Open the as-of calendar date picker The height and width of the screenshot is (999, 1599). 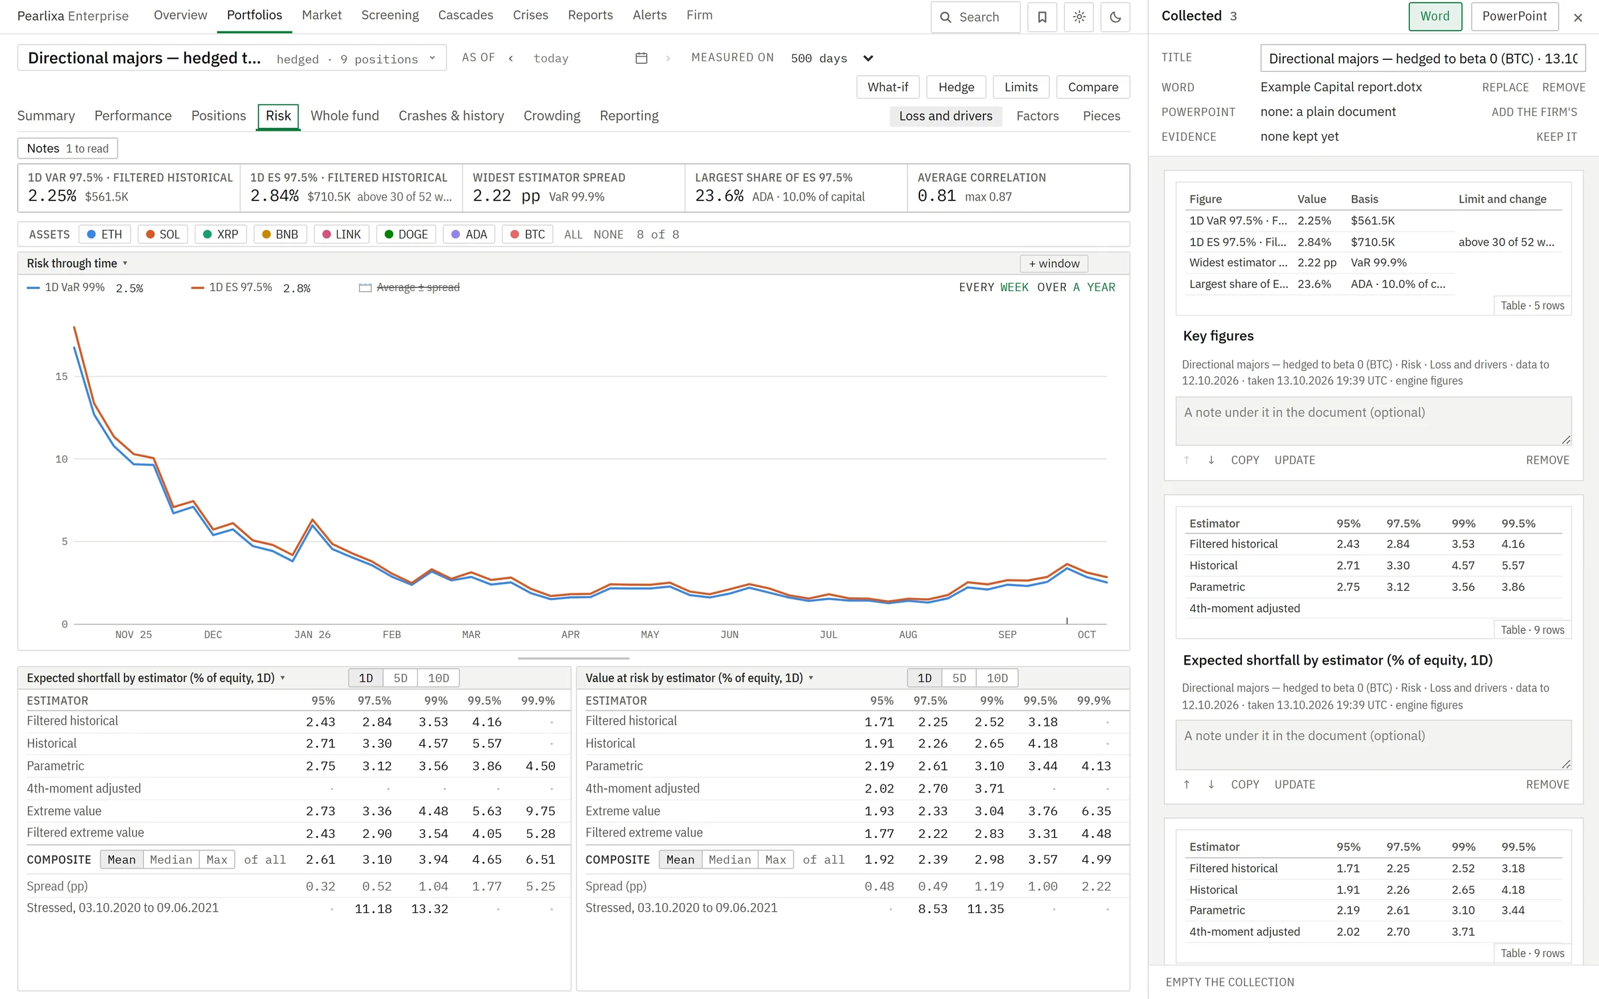tap(642, 58)
